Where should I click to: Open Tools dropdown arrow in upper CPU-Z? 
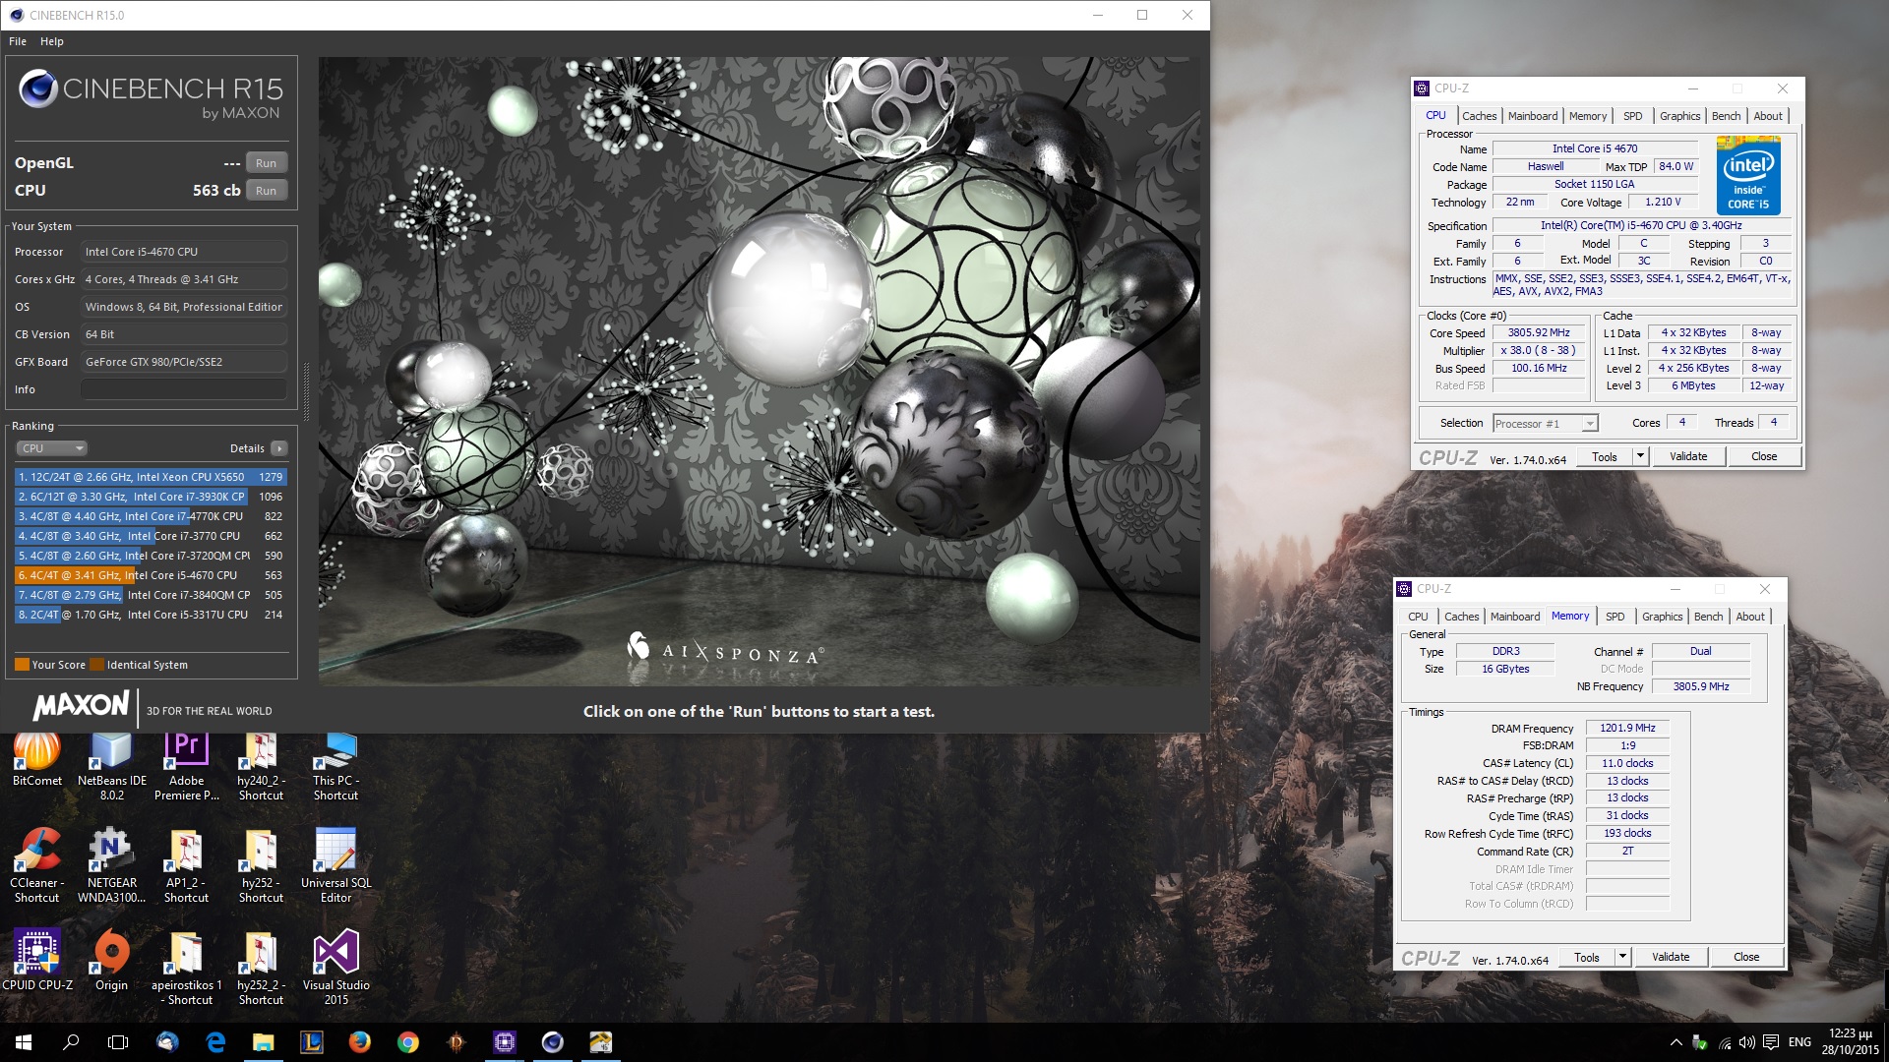coord(1640,457)
